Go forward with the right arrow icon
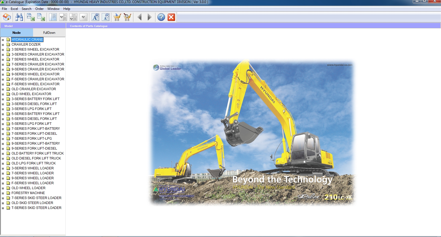The width and height of the screenshot is (441, 237). [x=149, y=17]
